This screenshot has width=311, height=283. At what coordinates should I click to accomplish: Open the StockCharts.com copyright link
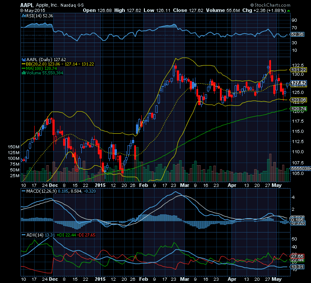pyautogui.click(x=270, y=5)
